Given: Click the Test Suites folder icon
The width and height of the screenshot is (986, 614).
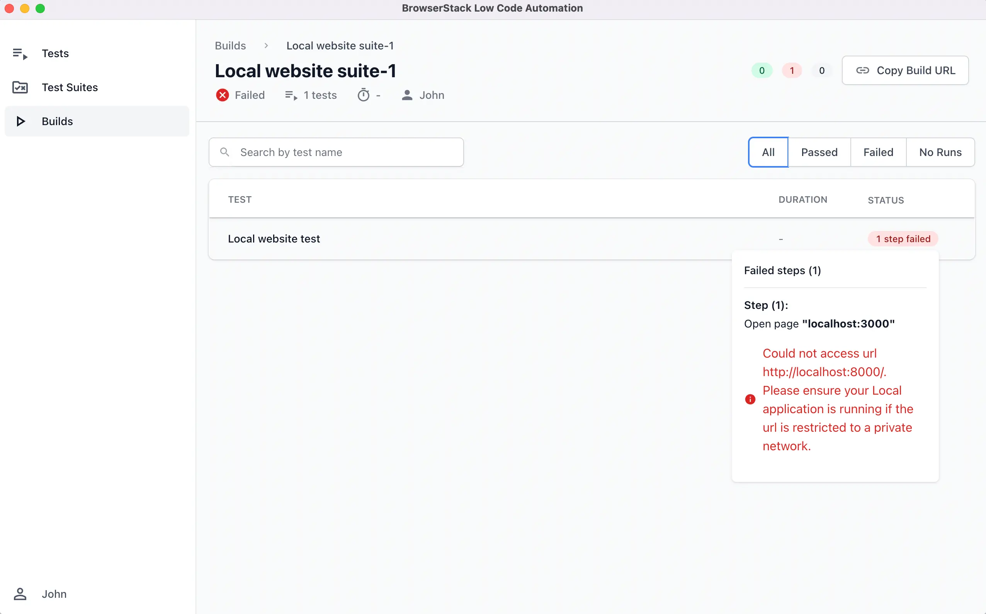Looking at the screenshot, I should [20, 87].
